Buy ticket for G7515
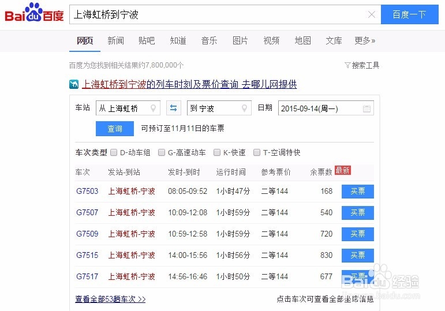Image resolution: width=445 pixels, height=311 pixels. click(358, 255)
